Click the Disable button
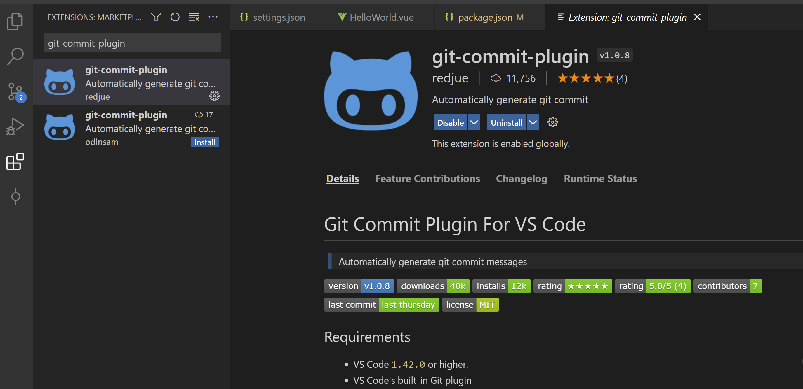 coord(450,122)
